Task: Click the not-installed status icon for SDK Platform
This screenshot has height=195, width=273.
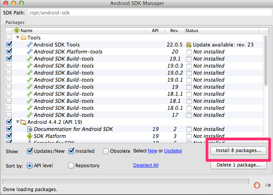Action: pyautogui.click(x=189, y=136)
